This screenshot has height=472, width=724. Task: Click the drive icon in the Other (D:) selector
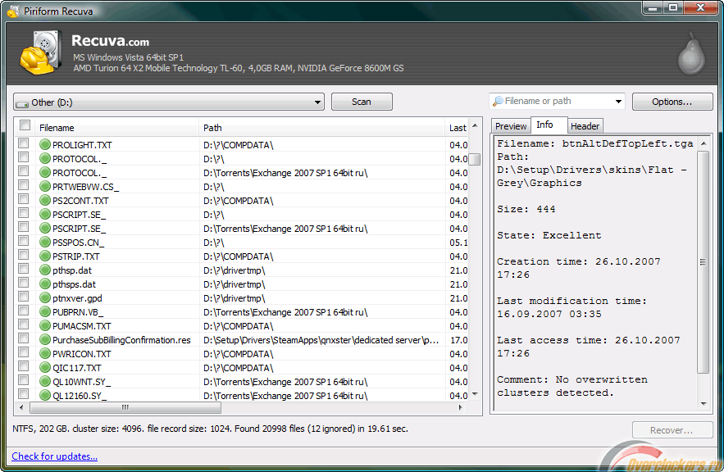coord(21,103)
